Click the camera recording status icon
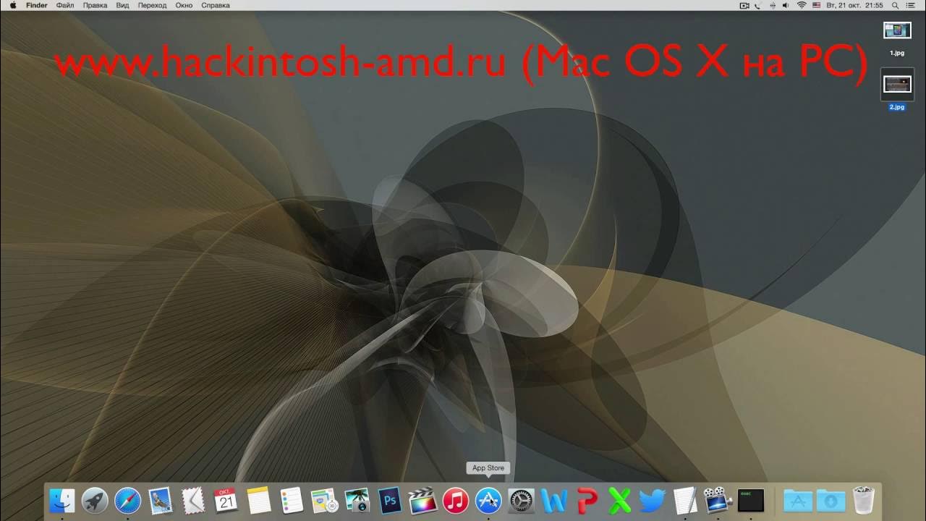This screenshot has height=521, width=926. [x=744, y=5]
